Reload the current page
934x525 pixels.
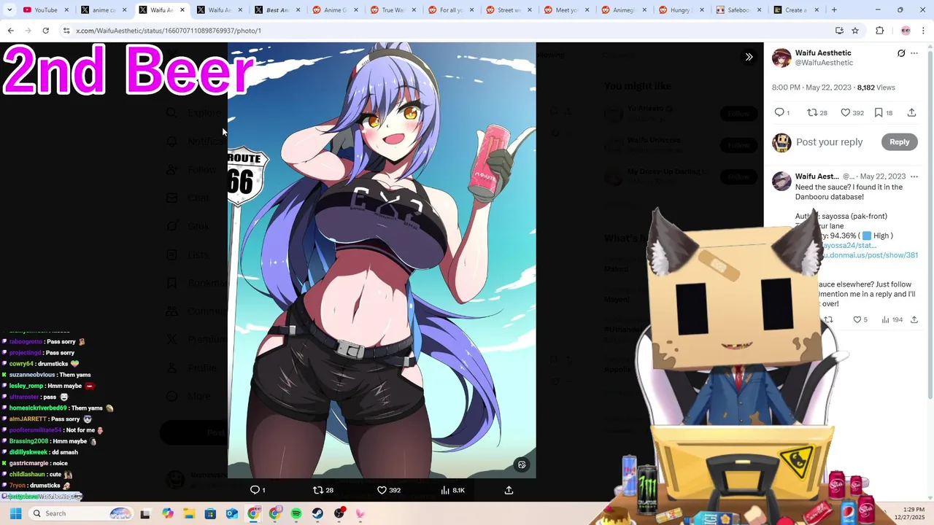point(45,31)
